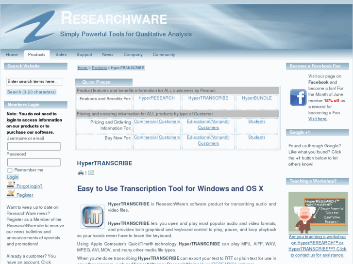Screen dimensions: 353x264
Task: Open the Sales menu
Action: tap(61, 55)
